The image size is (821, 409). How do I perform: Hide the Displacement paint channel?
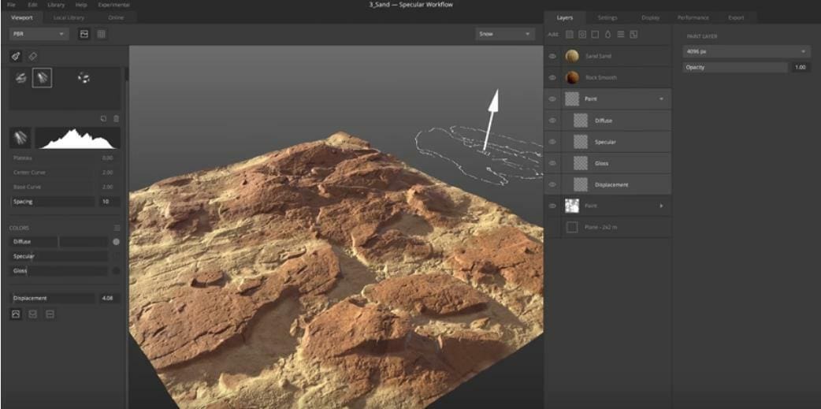tap(552, 184)
